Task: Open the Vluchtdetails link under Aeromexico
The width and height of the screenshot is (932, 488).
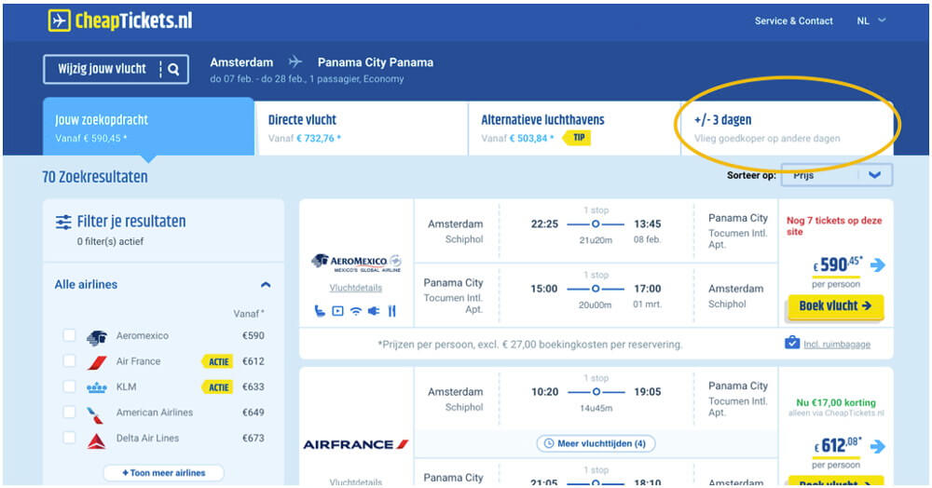Action: point(356,288)
